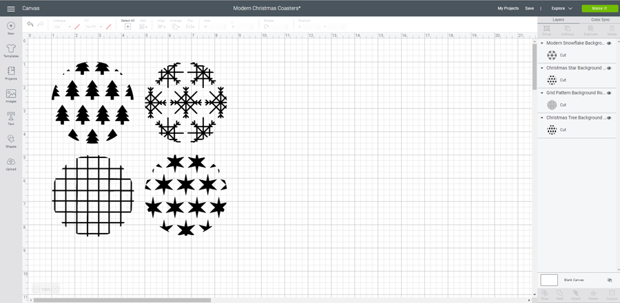620x303 pixels.
Task: Select the Christmas tree coaster on canvas
Action: [92, 102]
